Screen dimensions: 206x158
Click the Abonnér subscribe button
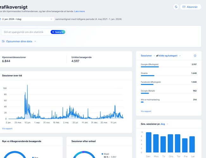pyautogui.click(x=190, y=7)
